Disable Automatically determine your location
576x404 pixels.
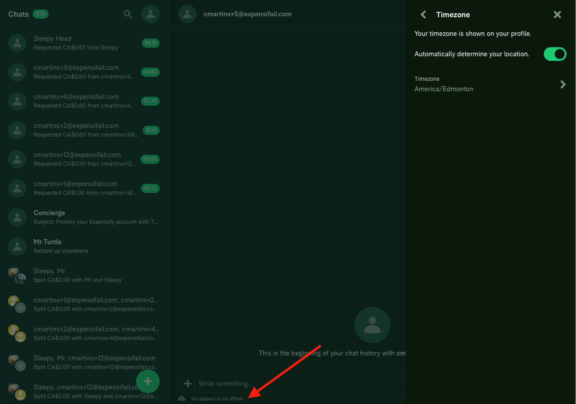[555, 54]
